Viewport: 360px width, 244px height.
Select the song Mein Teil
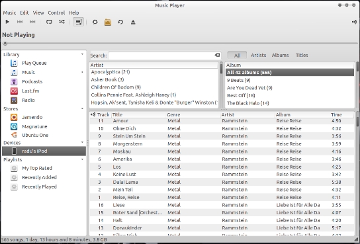pos(222,190)
